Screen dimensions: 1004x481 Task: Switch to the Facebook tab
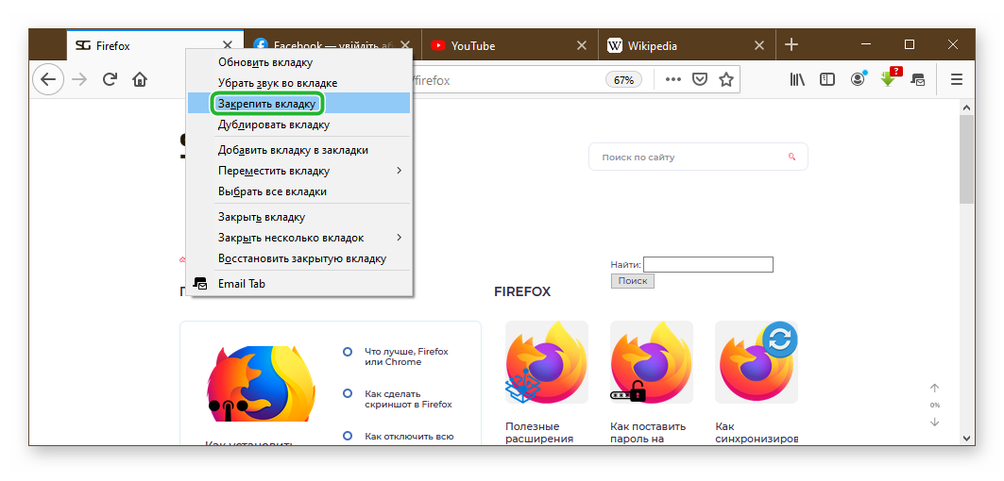333,45
